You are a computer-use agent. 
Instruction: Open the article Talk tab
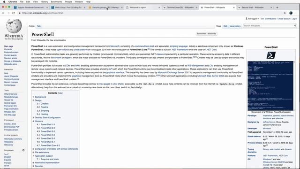[x=39, y=26]
